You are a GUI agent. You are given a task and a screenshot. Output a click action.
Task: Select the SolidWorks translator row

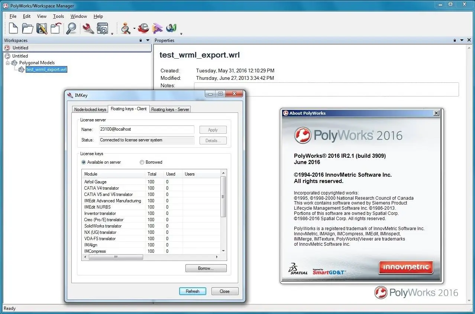[x=151, y=226]
